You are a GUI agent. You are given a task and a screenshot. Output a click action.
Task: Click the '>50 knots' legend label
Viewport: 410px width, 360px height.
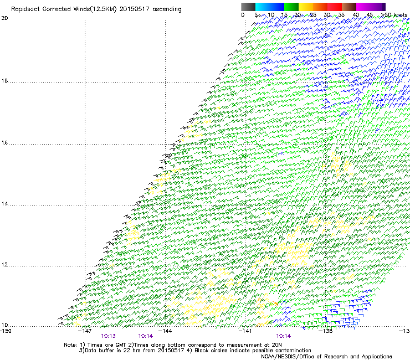394,15
